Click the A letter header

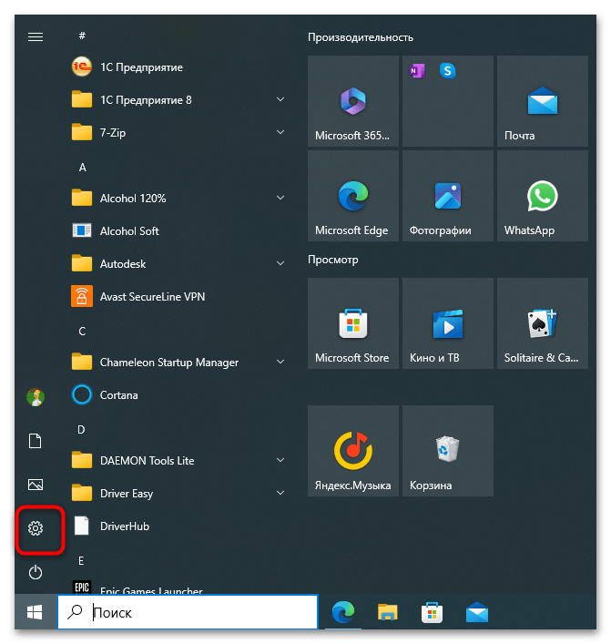(82, 168)
